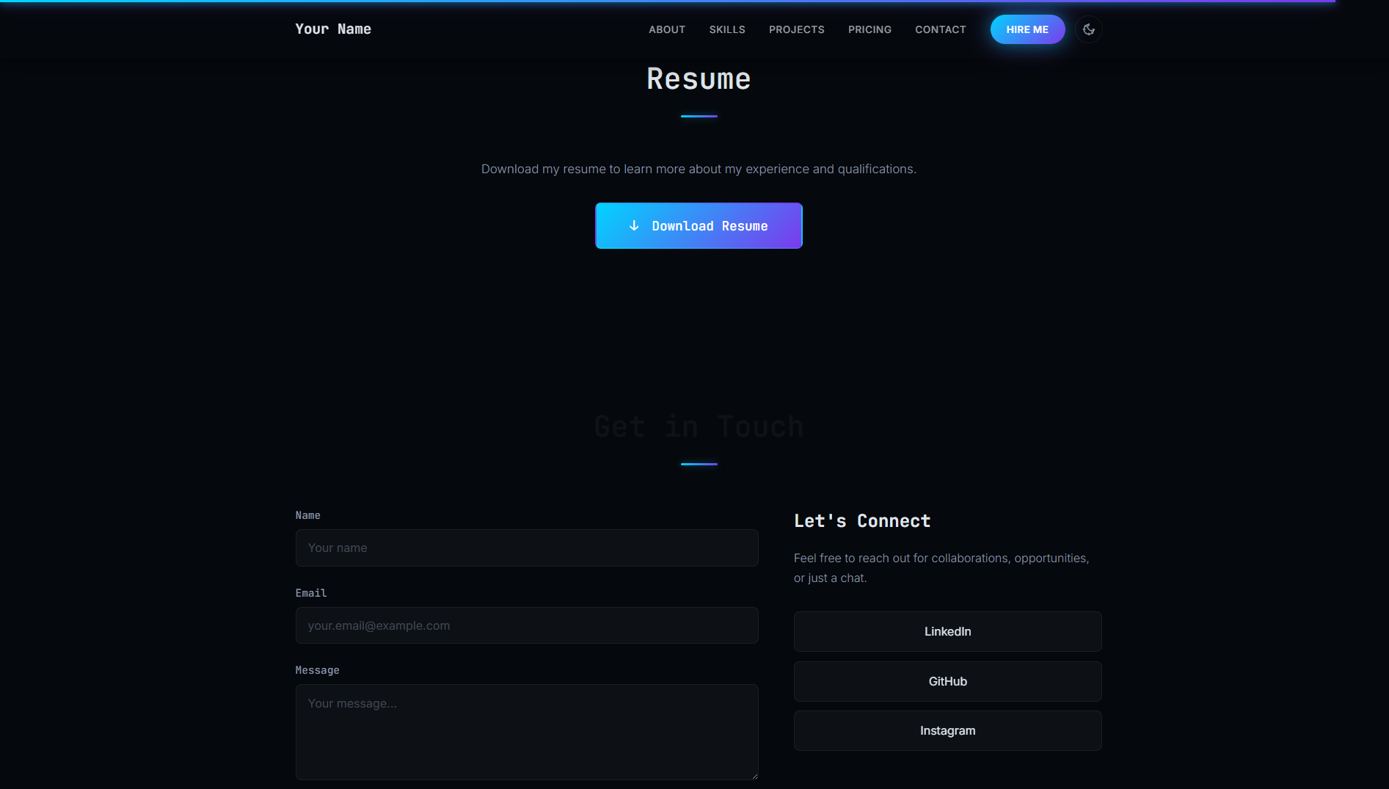Click the resume description sentence
Image resolution: width=1389 pixels, height=789 pixels.
699,169
